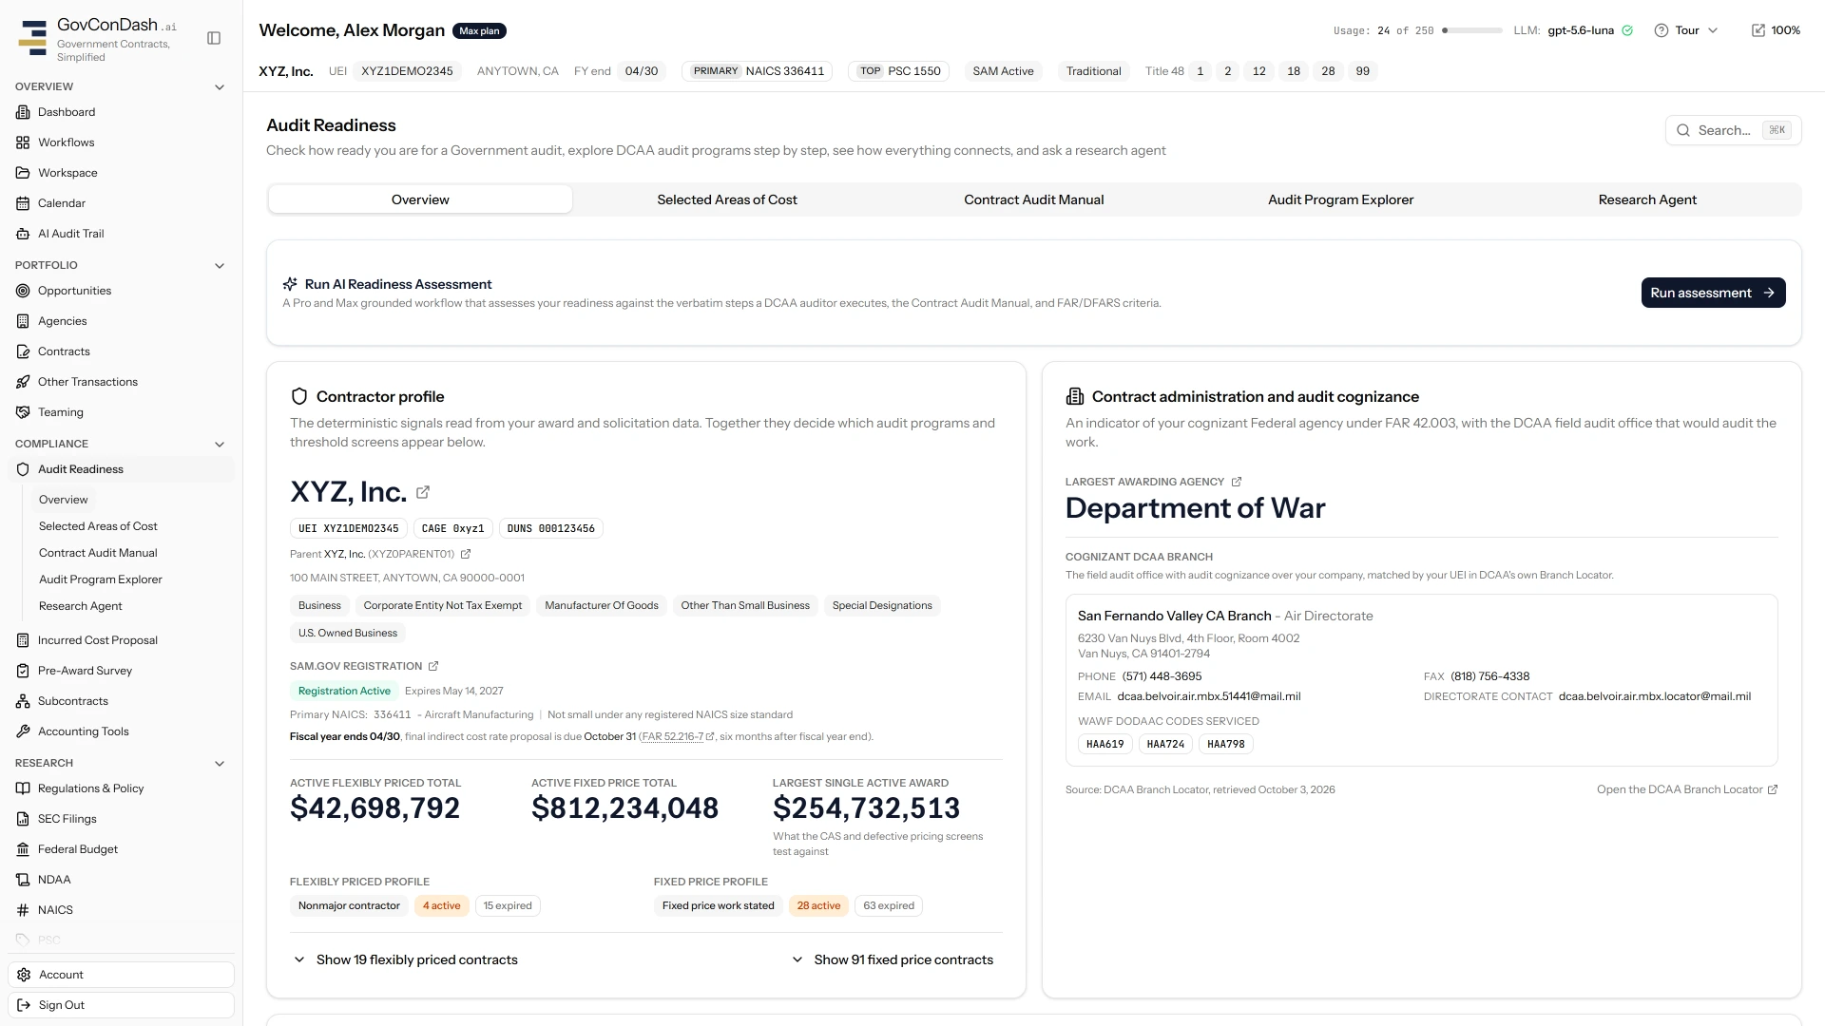Open Other Transactions rocket icon
1825x1026 pixels.
pyautogui.click(x=23, y=382)
